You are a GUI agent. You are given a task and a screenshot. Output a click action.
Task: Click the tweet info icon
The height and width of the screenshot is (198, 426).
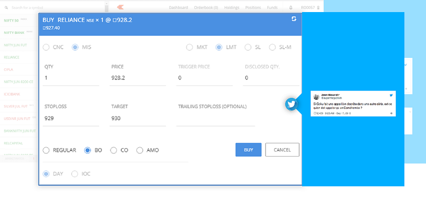click(391, 113)
